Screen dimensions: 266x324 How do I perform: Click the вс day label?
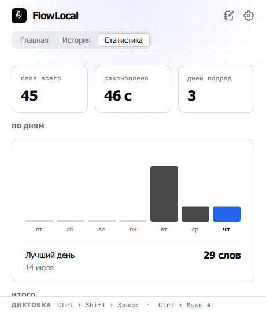[102, 229]
